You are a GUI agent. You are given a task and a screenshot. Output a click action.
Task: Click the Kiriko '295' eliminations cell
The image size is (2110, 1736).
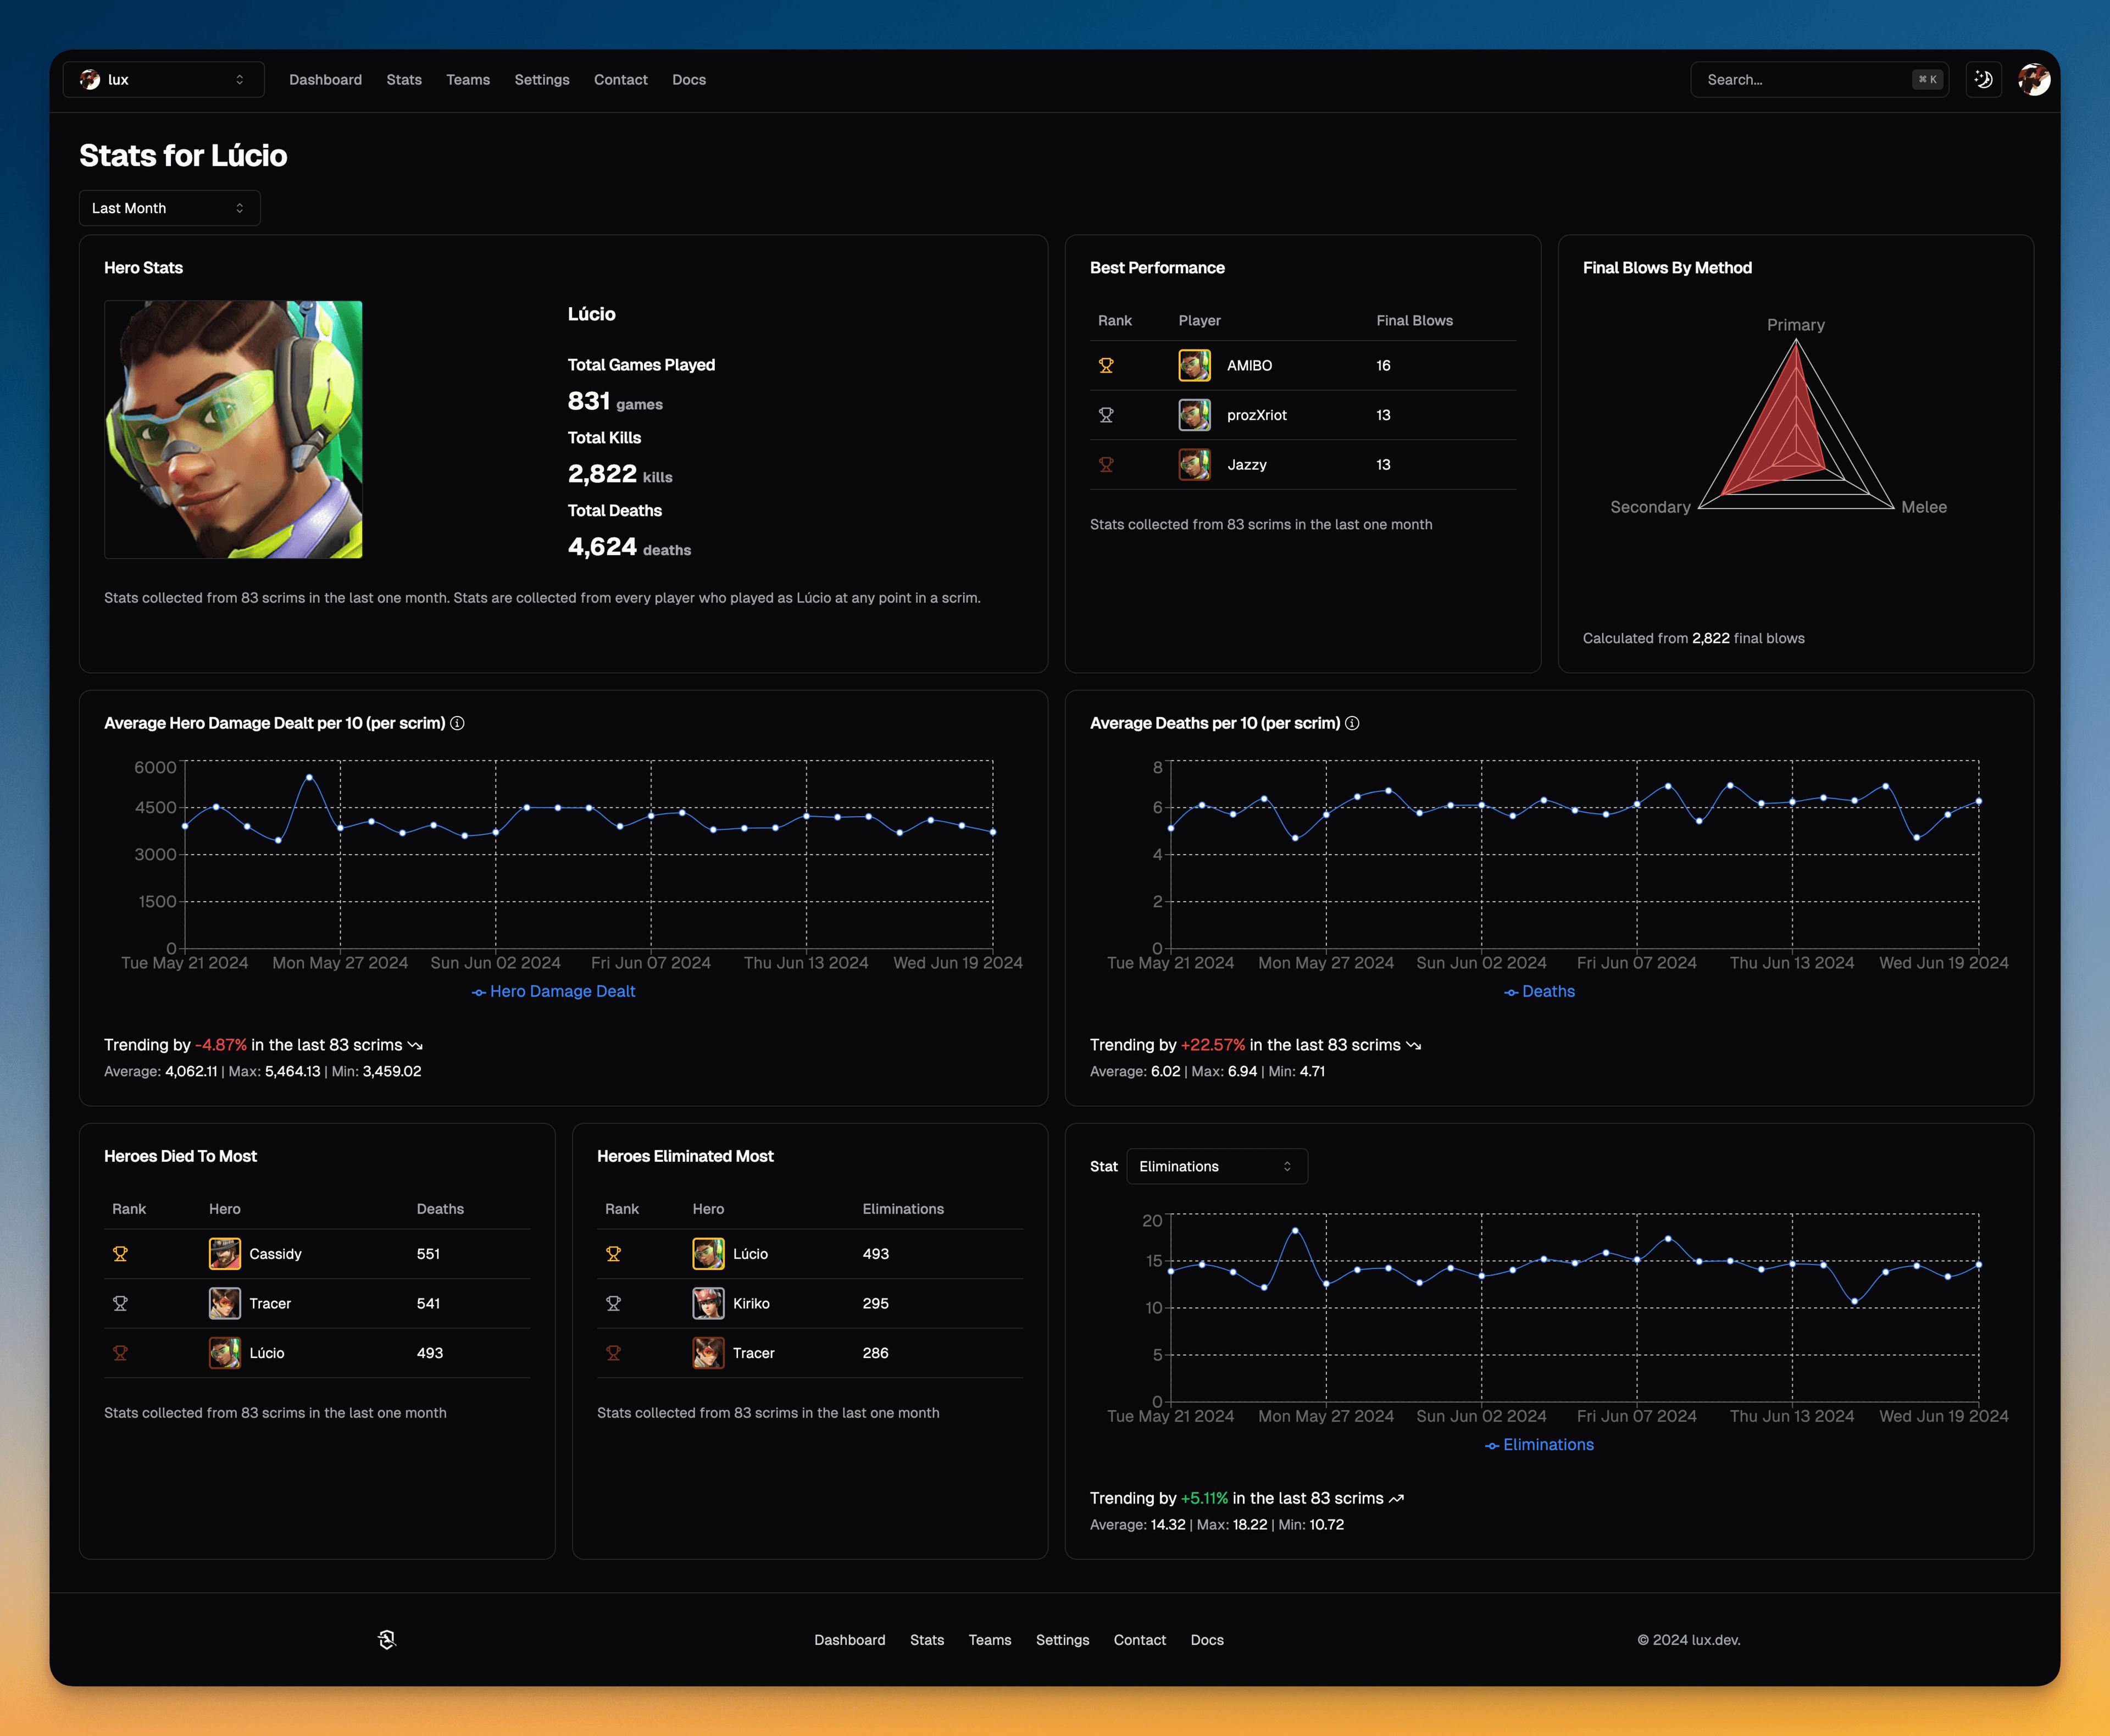(x=875, y=1303)
